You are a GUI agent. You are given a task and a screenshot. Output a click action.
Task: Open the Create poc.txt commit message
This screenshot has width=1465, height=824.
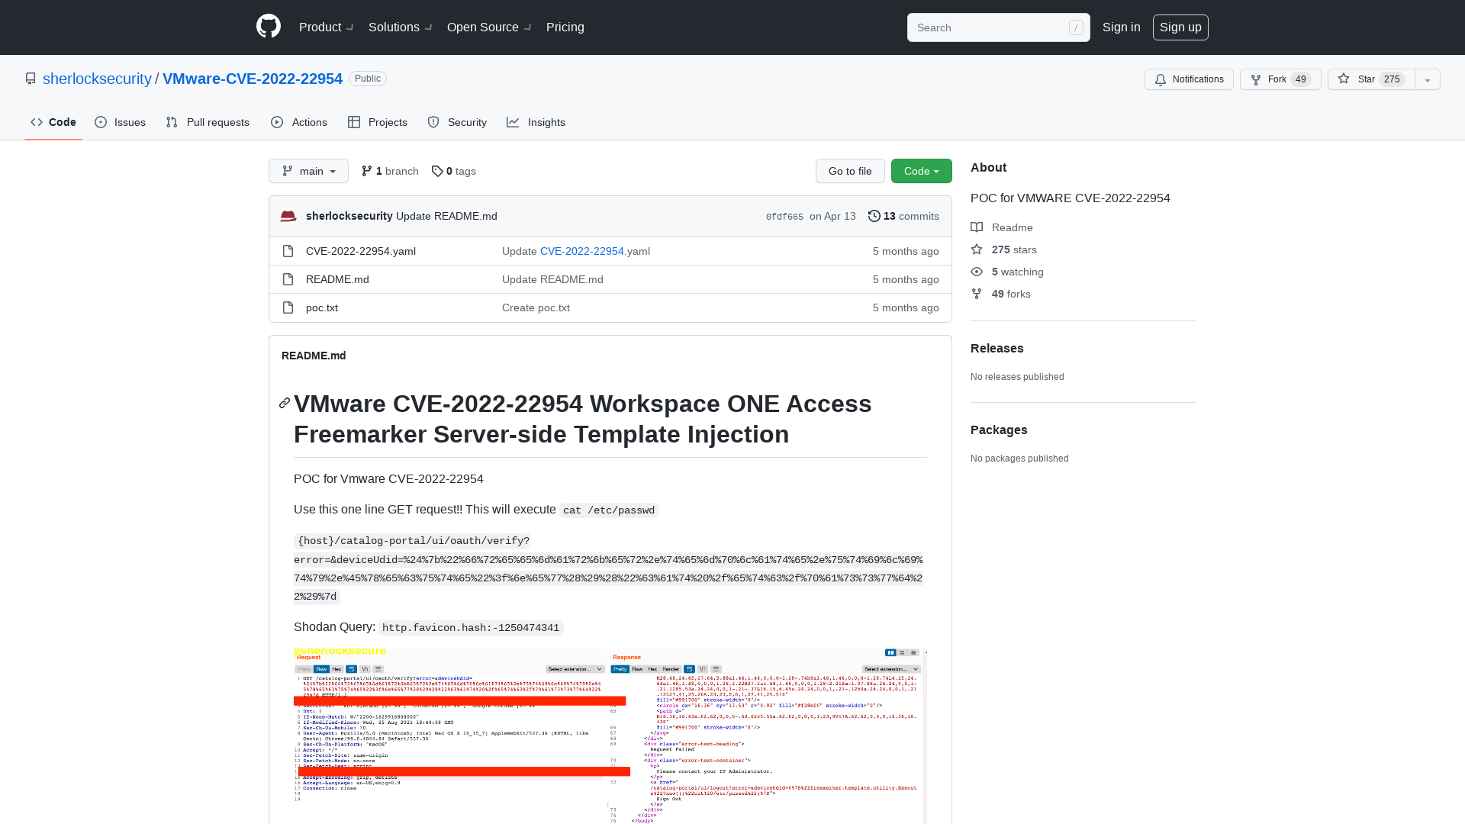coord(536,307)
